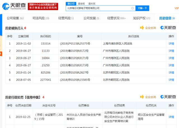Open 详情 for the 2019-02-25 penalty
The height and width of the screenshot is (128, 179).
point(171,117)
